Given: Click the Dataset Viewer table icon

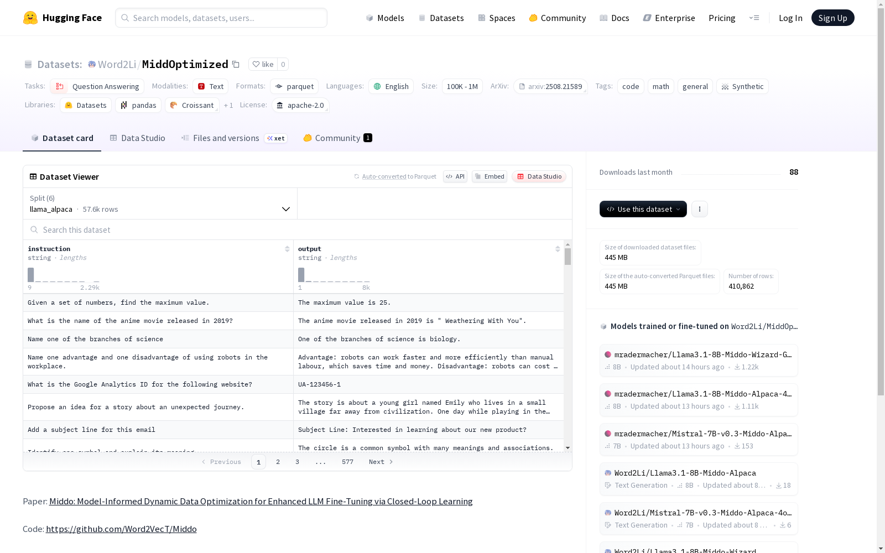Looking at the screenshot, I should (x=33, y=176).
